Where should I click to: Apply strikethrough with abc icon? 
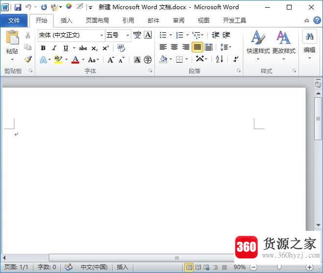[x=83, y=48]
